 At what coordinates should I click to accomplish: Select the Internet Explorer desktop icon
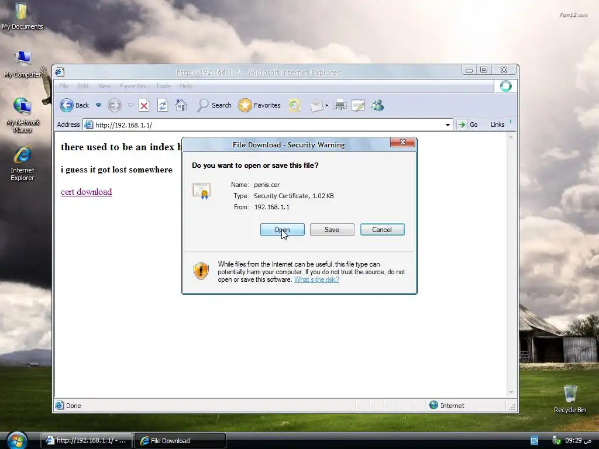point(23,164)
